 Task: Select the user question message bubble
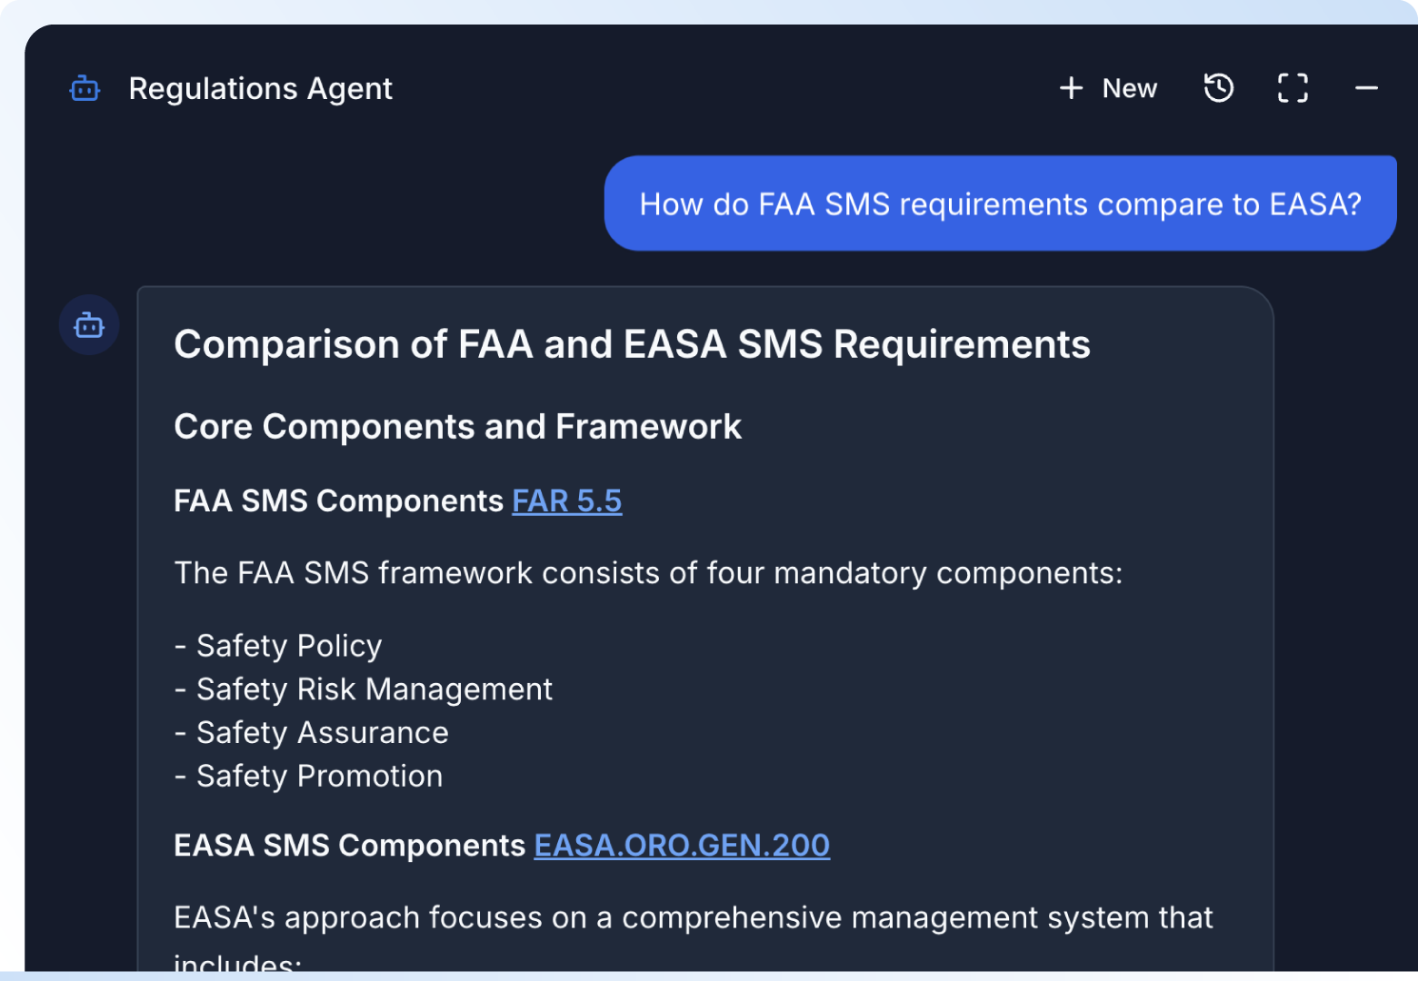(x=1000, y=203)
